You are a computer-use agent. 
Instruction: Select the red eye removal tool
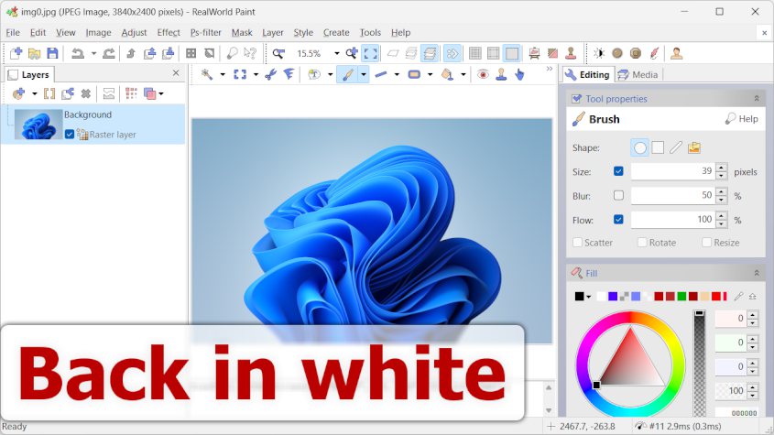(483, 74)
